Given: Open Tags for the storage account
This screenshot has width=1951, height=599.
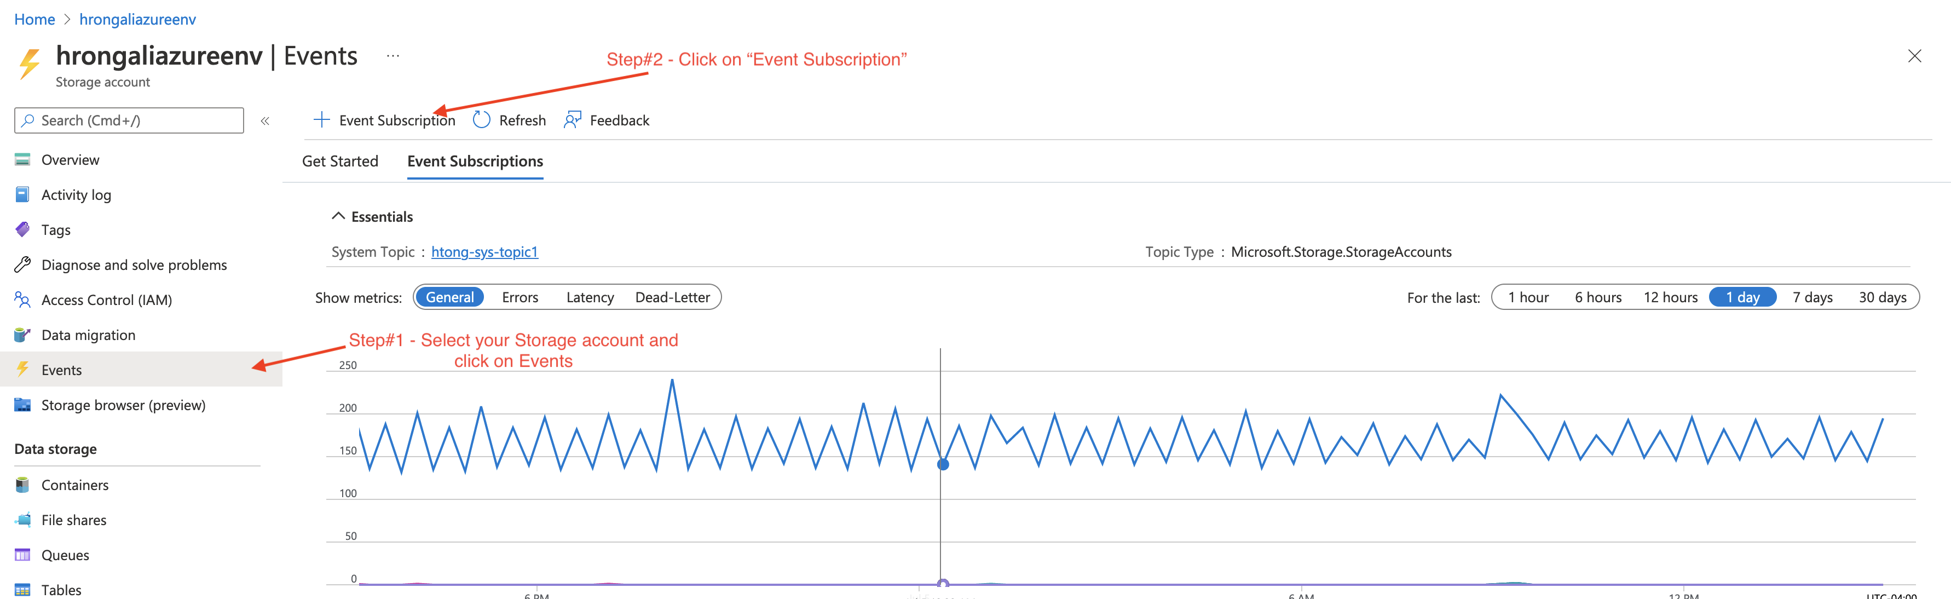Looking at the screenshot, I should [x=56, y=229].
